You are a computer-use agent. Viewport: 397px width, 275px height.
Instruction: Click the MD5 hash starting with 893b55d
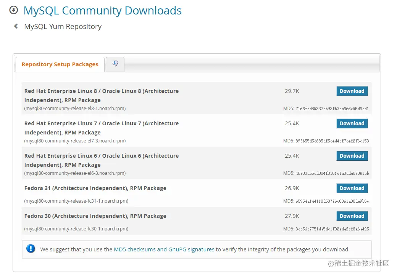click(332, 141)
